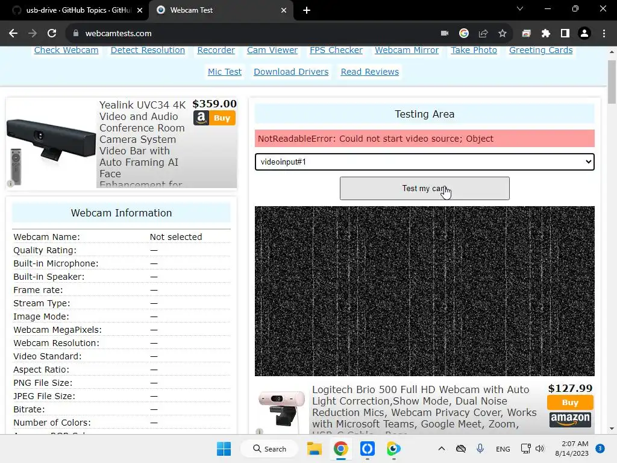Open Chrome's three-dot menu
The image size is (617, 463).
point(604,34)
